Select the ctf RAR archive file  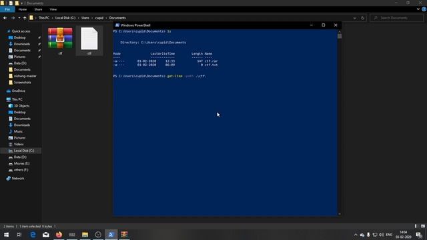60,41
